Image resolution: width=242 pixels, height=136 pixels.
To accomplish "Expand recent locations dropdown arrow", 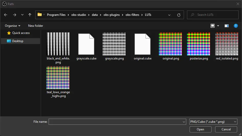I will click(22, 15).
